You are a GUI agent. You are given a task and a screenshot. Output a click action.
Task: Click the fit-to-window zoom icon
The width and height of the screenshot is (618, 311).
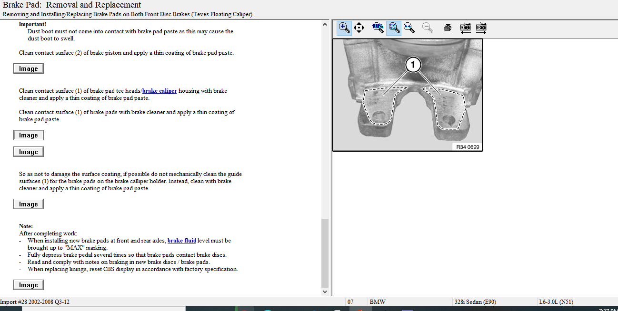coord(393,28)
